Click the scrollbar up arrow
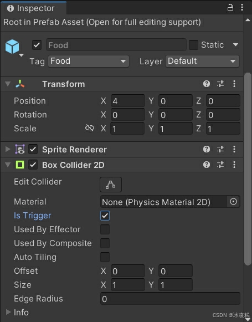 coord(248,20)
